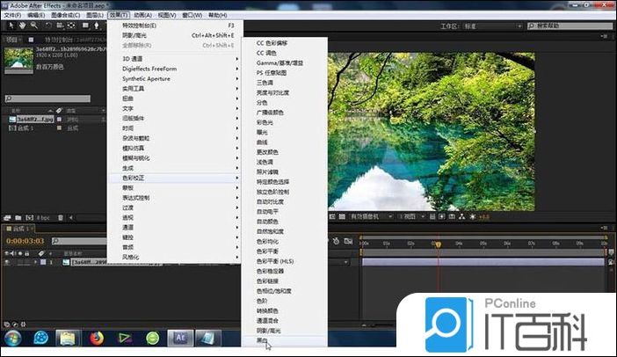
Task: Open the 动画(A) menu
Action: click(145, 16)
